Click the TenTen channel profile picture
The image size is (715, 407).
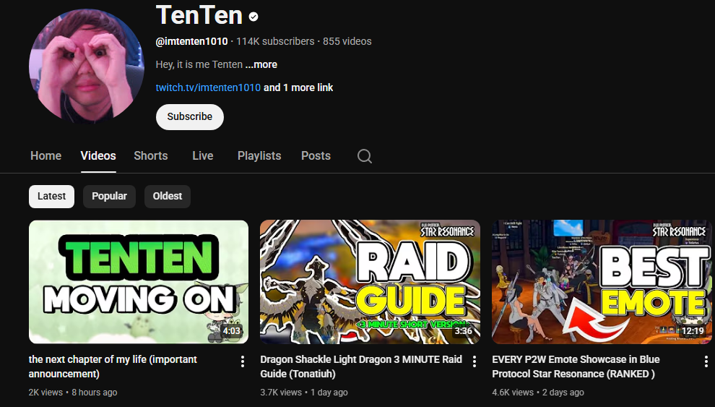pyautogui.click(x=87, y=66)
